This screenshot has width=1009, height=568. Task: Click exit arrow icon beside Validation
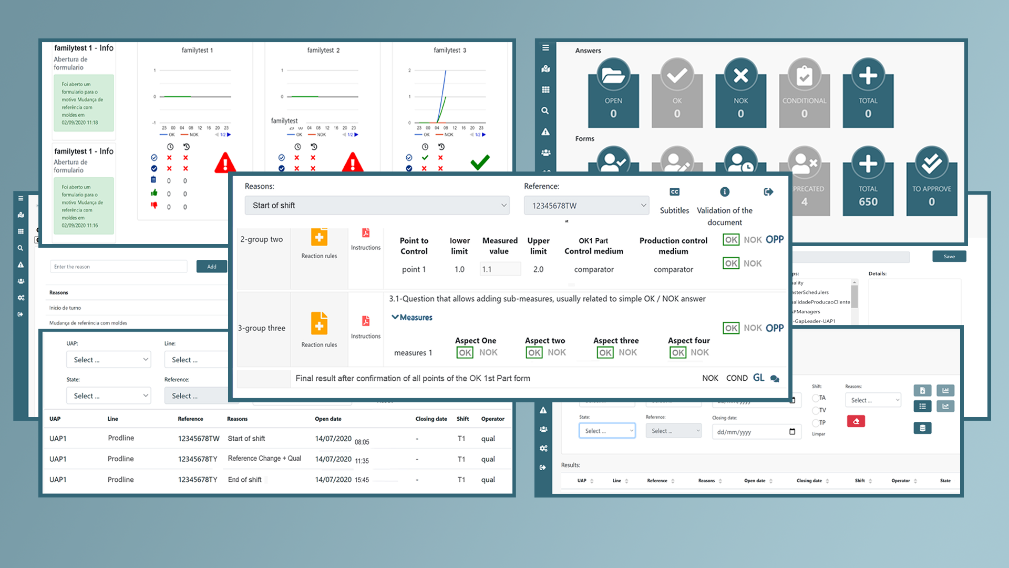pos(768,192)
